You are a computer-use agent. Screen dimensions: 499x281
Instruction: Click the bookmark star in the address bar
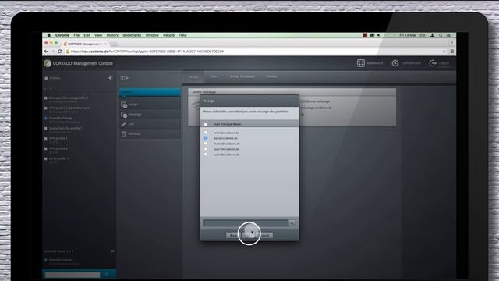coord(444,52)
